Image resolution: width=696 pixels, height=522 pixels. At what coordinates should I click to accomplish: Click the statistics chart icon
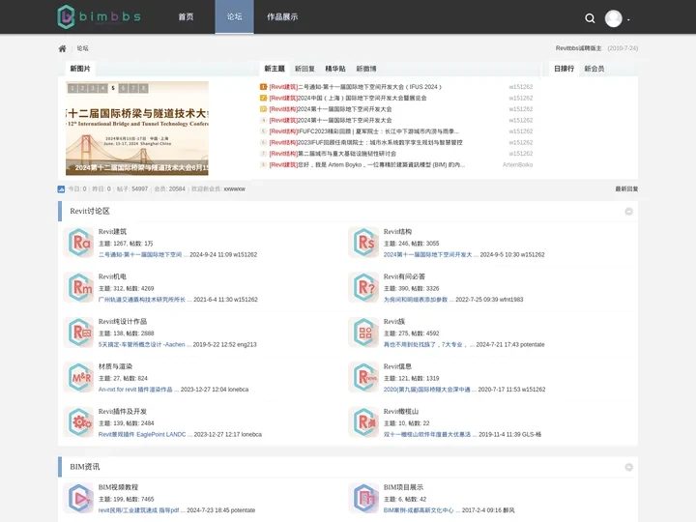point(61,189)
